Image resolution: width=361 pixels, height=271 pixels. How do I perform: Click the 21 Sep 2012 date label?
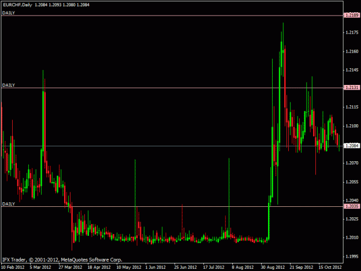(302, 267)
